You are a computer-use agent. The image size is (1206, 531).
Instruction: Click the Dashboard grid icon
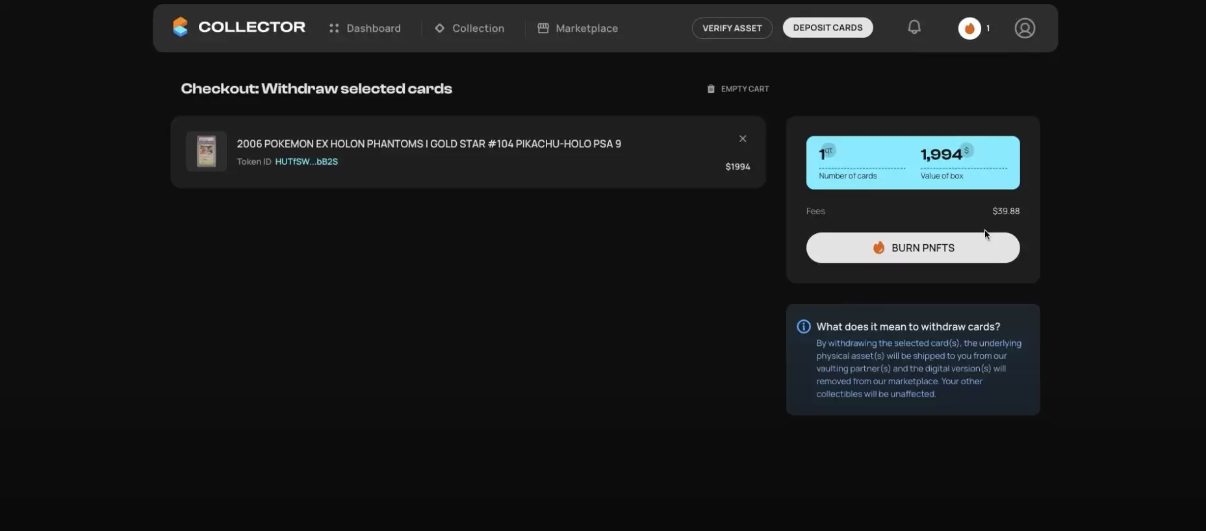[334, 29]
